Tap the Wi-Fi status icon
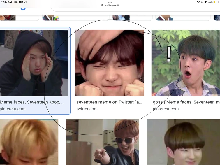Screen dimensions: 220x165 (198, 2)
